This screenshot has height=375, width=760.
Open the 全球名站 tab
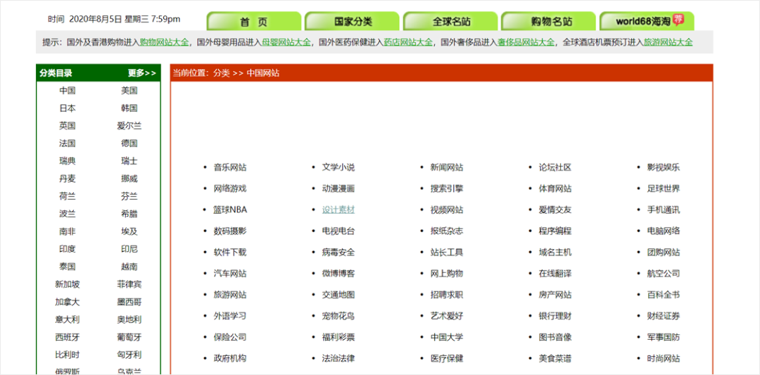point(451,21)
